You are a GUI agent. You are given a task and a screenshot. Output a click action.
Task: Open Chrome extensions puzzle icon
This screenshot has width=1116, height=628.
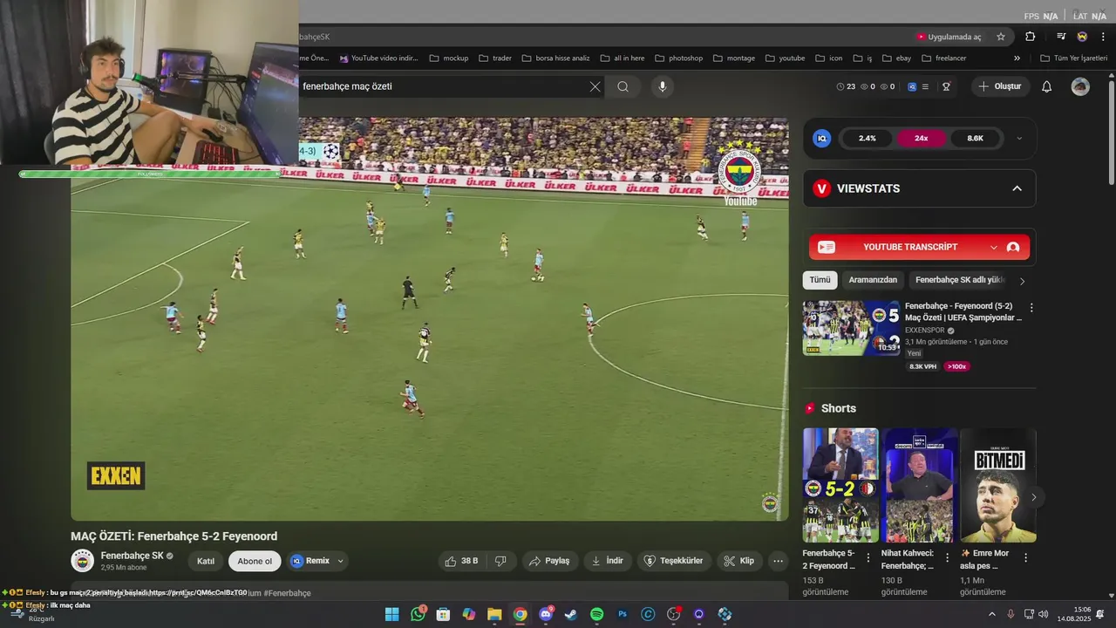coord(1031,37)
